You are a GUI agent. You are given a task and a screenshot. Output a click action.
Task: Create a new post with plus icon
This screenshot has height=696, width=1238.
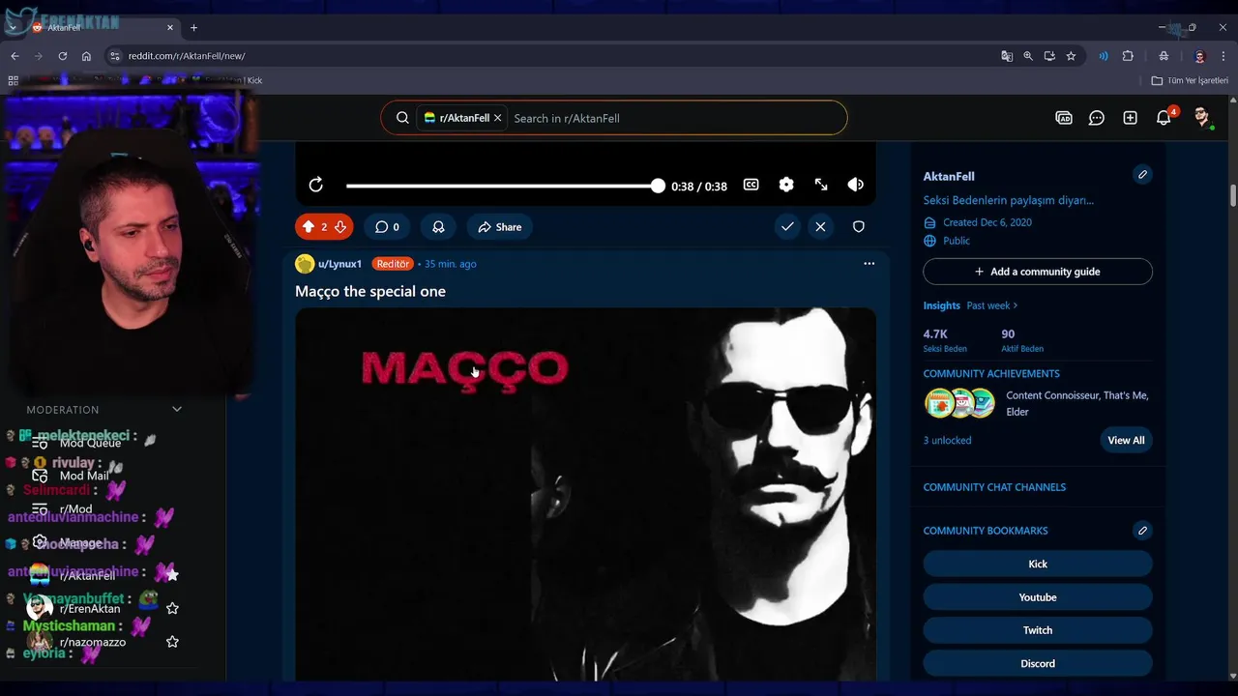(1130, 118)
